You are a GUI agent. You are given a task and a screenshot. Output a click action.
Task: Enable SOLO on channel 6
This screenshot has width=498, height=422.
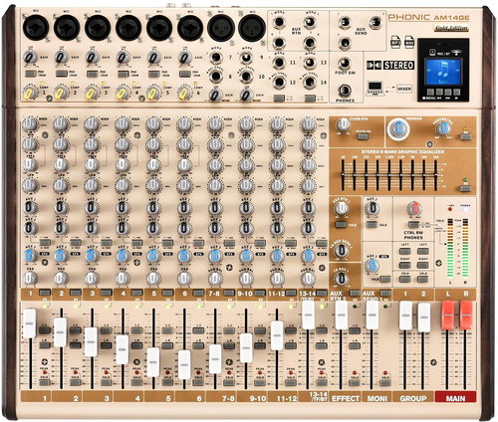[x=198, y=382]
